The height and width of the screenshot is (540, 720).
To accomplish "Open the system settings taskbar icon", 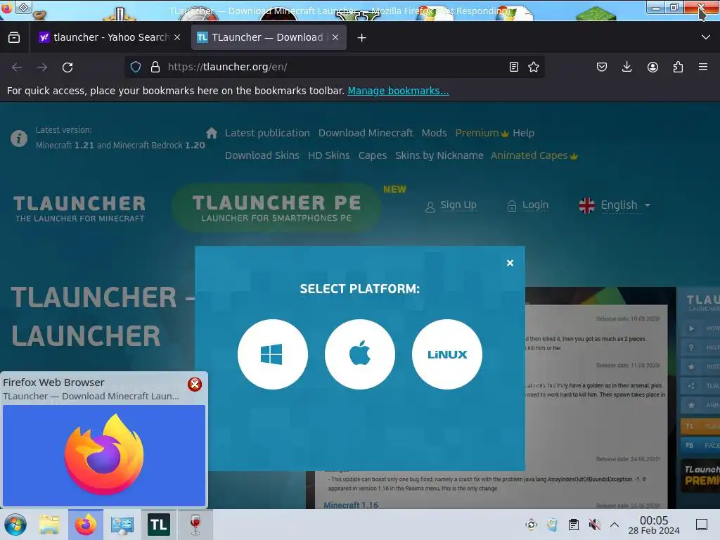I will tap(122, 525).
